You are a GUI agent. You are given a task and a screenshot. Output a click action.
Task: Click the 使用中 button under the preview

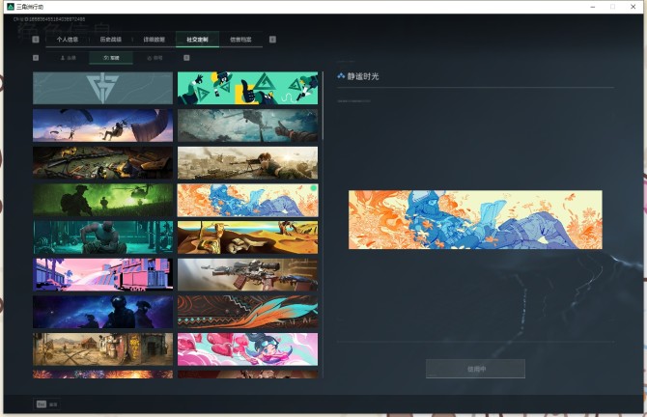click(475, 369)
